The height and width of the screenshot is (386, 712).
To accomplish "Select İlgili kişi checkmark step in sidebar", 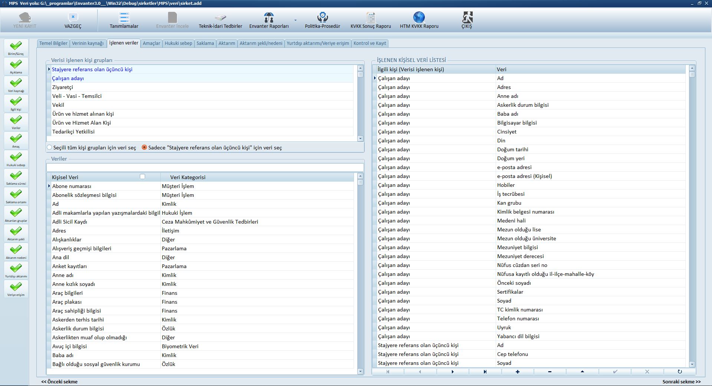I will [x=16, y=103].
